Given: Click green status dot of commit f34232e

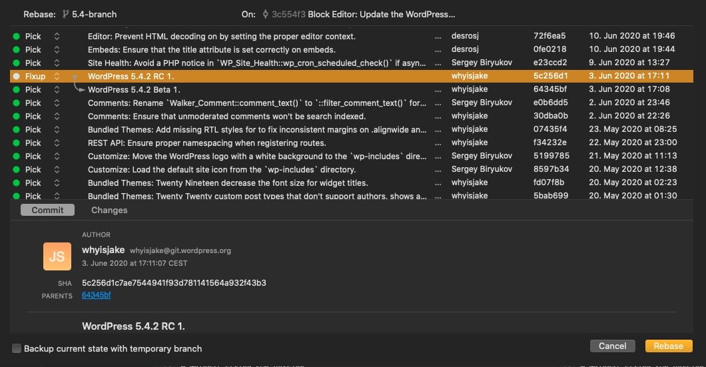Looking at the screenshot, I should [16, 143].
